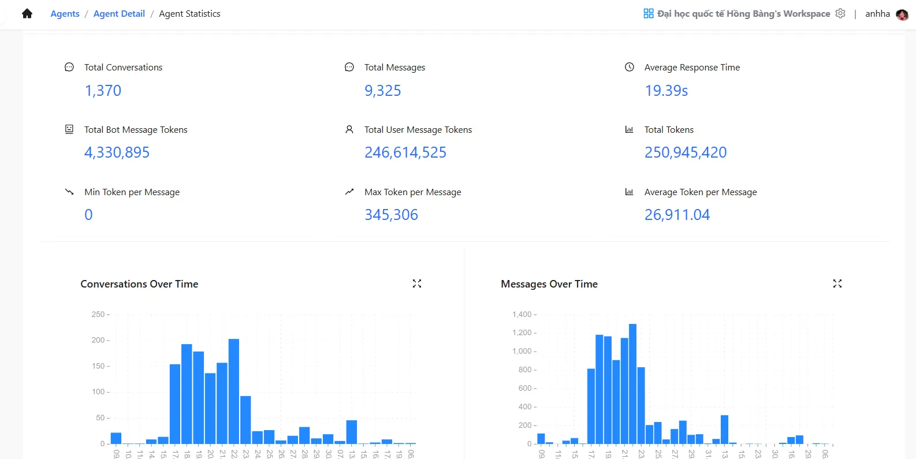
Task: Click the tallest bar in Messages chart
Action: pyautogui.click(x=632, y=384)
